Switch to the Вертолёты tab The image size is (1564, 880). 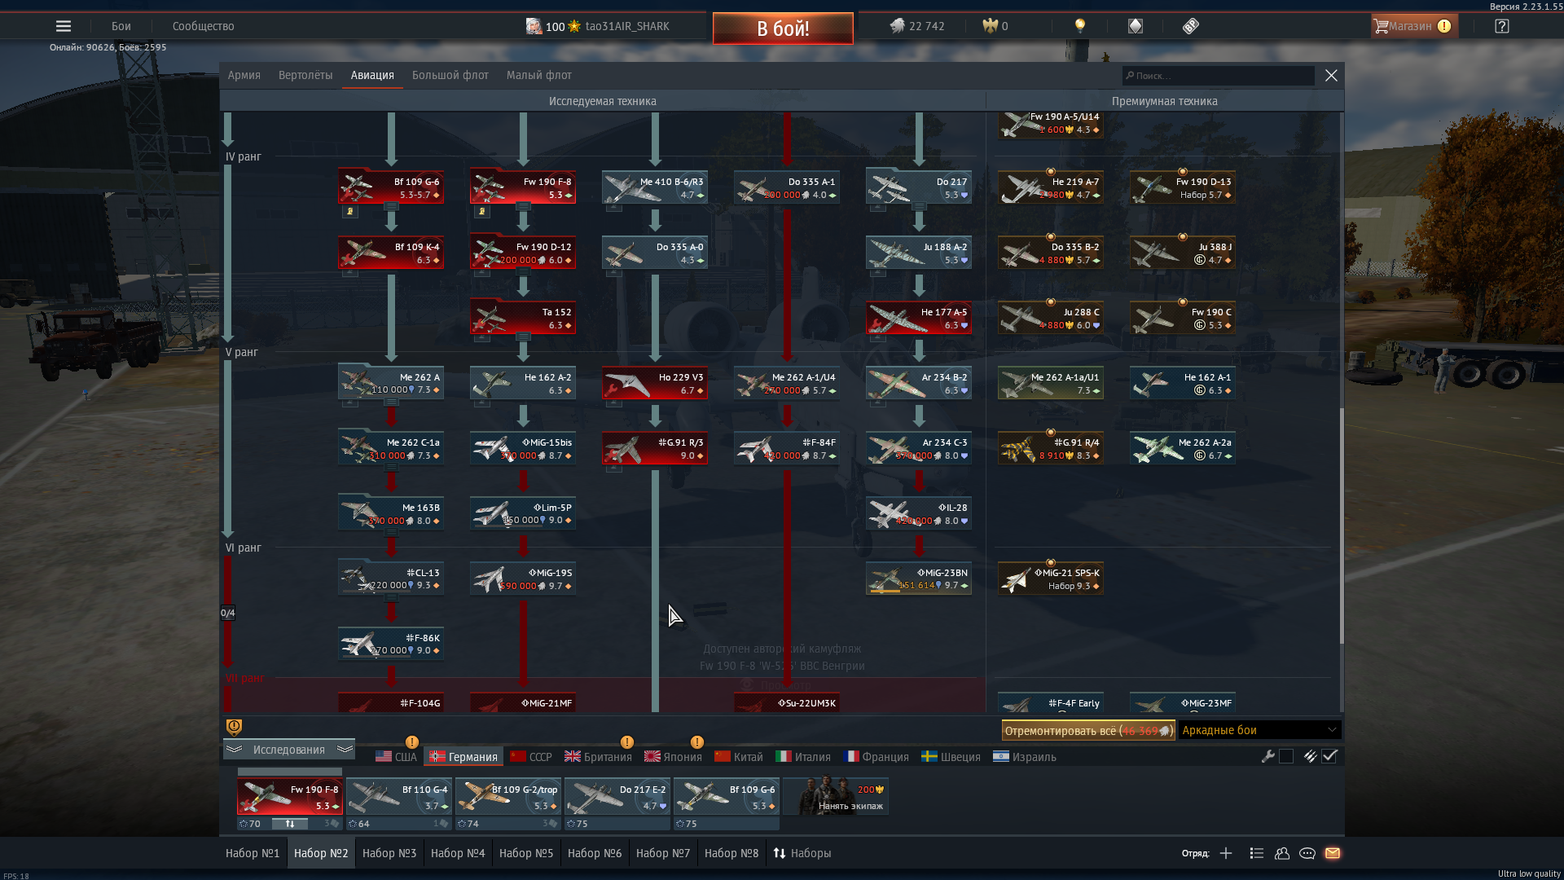pos(305,75)
